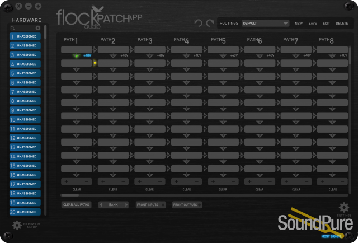The image size is (358, 243).
Task: Remove a slot from Path 2 with minus
Action: [x=123, y=181]
